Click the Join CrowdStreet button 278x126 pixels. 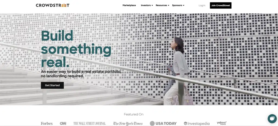[220, 5]
